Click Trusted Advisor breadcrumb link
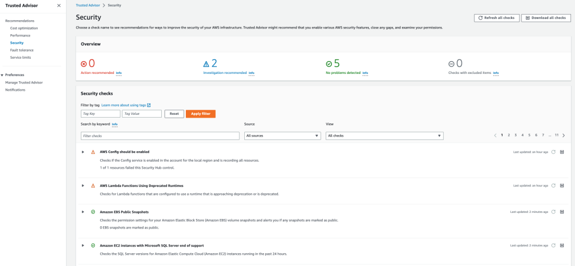The width and height of the screenshot is (575, 266). coord(88,6)
